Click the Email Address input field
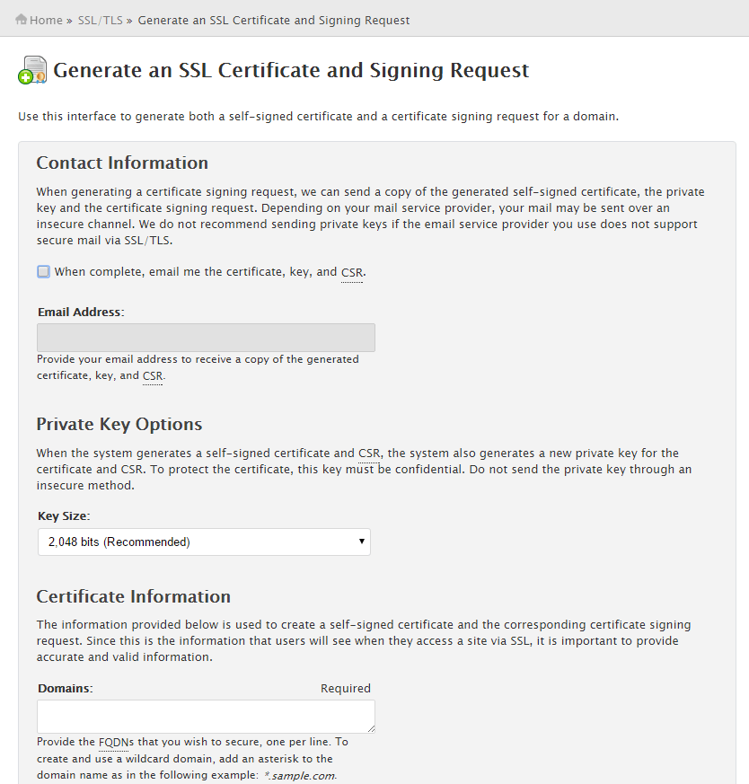Screen dimensions: 749x784 205,337
